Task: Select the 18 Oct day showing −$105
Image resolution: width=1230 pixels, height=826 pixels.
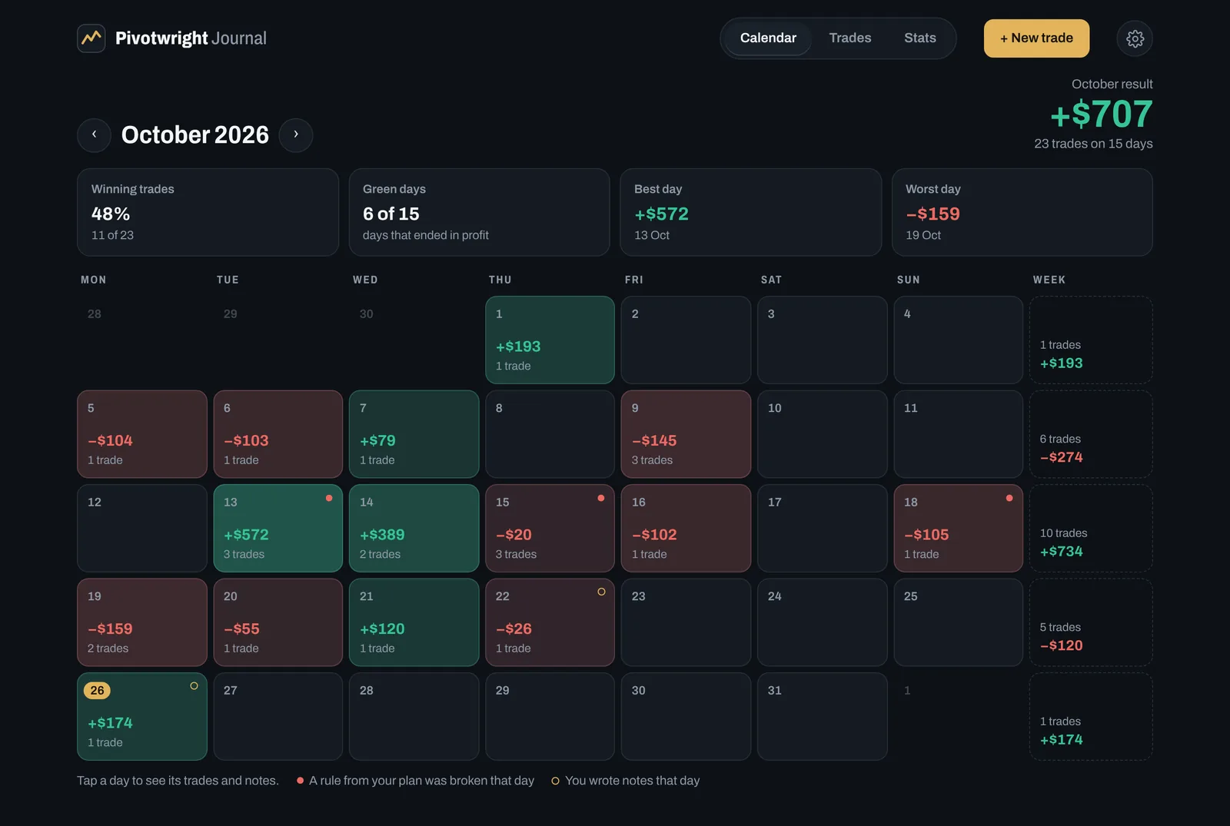Action: [959, 528]
